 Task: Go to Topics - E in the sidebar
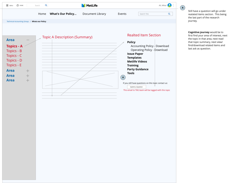(14, 65)
